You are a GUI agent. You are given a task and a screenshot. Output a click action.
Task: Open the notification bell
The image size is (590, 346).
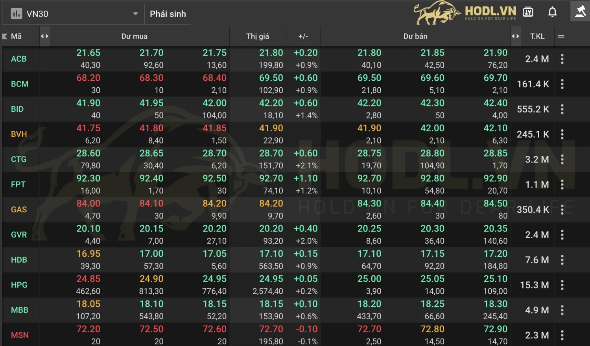pos(552,12)
